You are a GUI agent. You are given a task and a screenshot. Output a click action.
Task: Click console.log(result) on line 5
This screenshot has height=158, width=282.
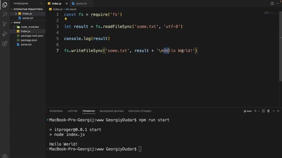pos(87,39)
